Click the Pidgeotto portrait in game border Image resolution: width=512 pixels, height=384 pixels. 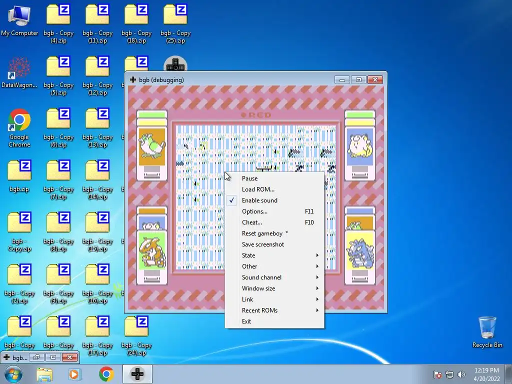pyautogui.click(x=152, y=146)
